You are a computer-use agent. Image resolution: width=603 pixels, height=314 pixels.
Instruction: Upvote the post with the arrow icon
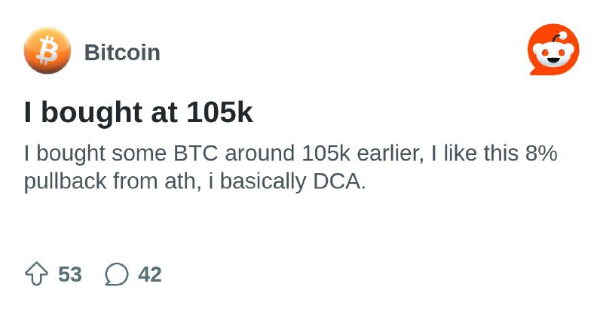tap(36, 273)
